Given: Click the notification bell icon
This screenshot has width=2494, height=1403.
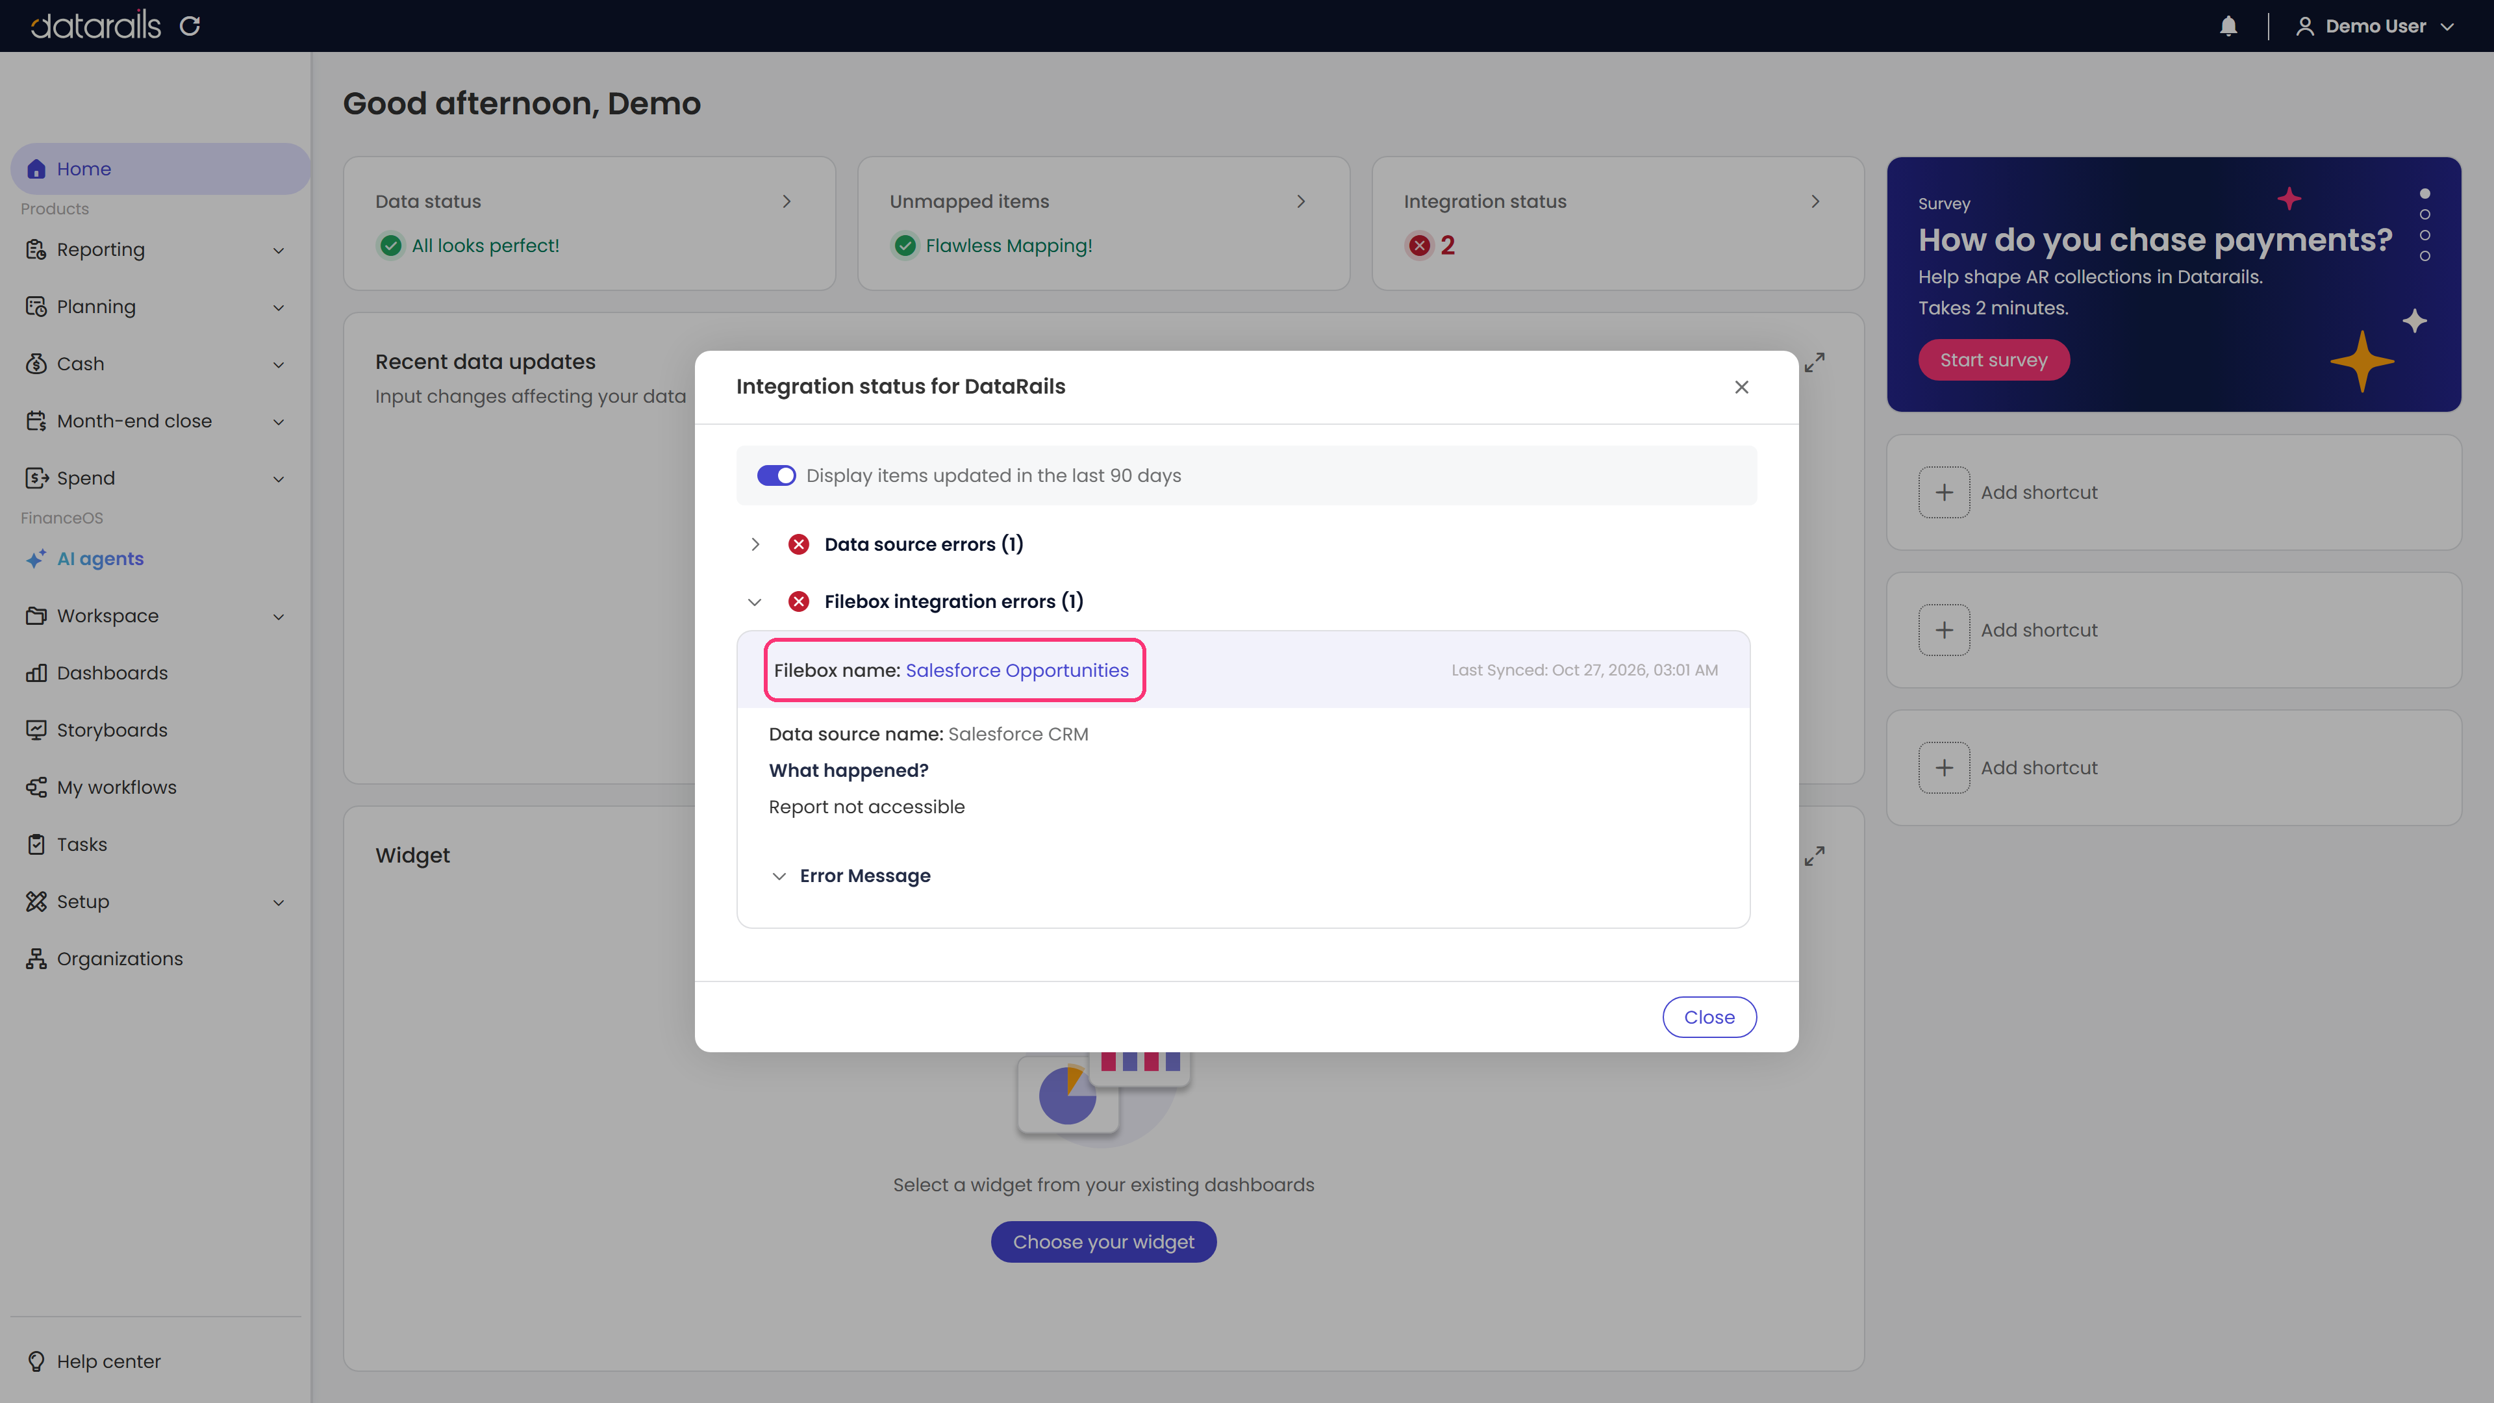Looking at the screenshot, I should (x=2228, y=26).
